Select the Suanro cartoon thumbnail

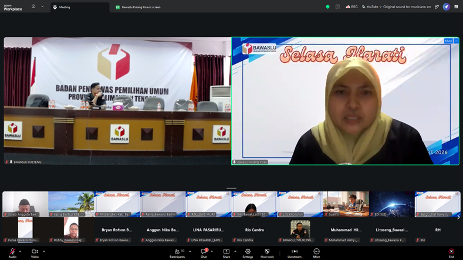tap(346, 204)
